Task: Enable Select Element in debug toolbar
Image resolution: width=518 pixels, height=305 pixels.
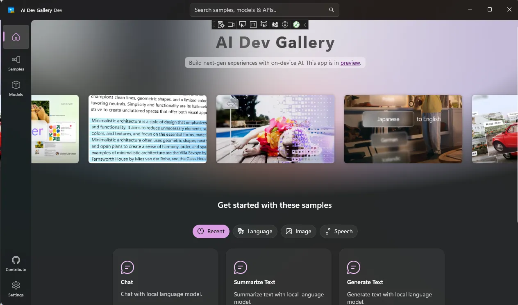Action: point(243,25)
